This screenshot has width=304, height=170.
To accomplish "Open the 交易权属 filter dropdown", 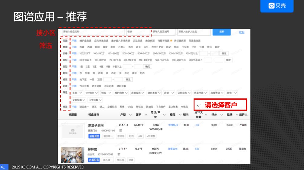I will (x=79, y=100).
